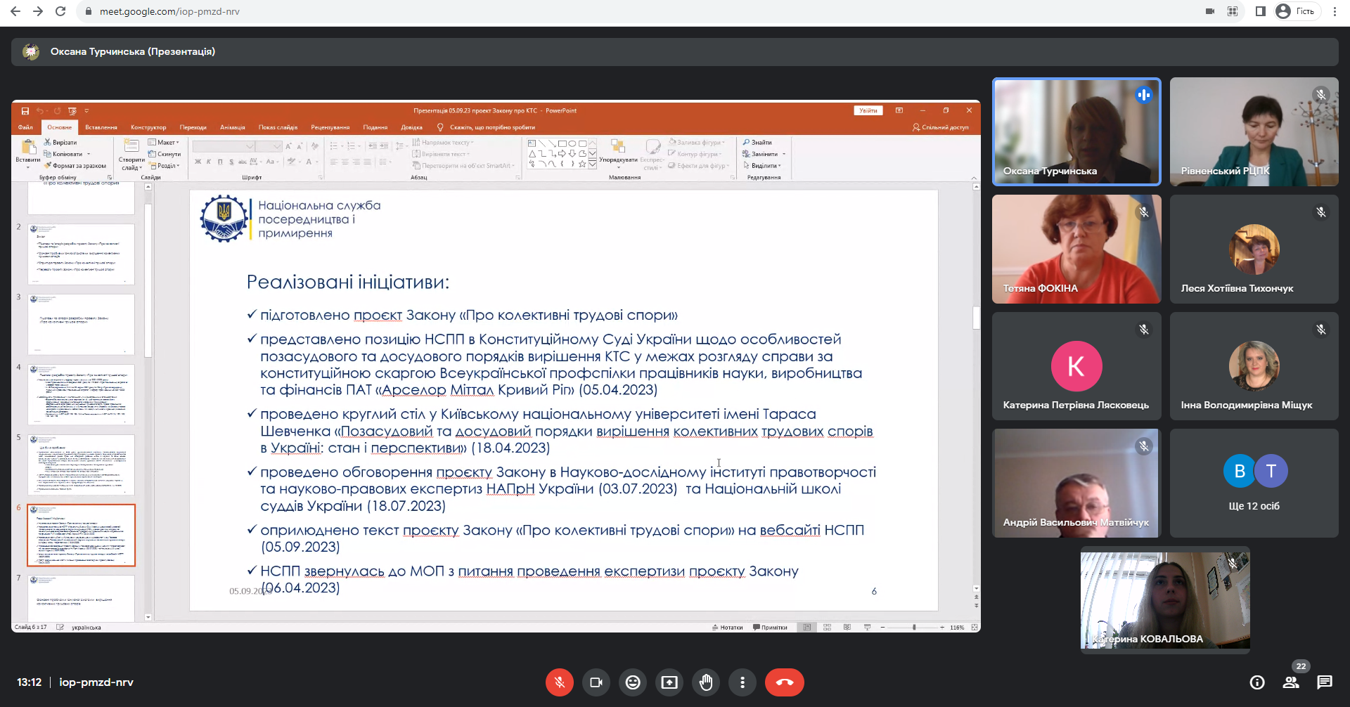Toggle text shadow S formatting
Screen dimensions: 1350x707
coord(231,162)
